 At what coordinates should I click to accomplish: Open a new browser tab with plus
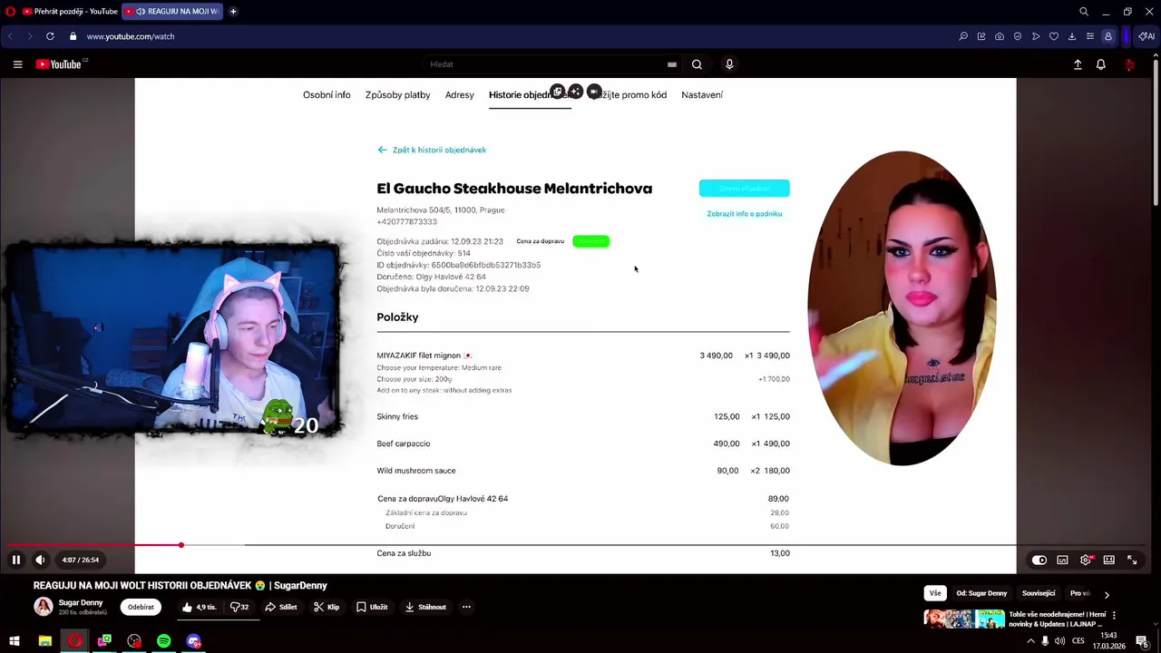point(233,11)
